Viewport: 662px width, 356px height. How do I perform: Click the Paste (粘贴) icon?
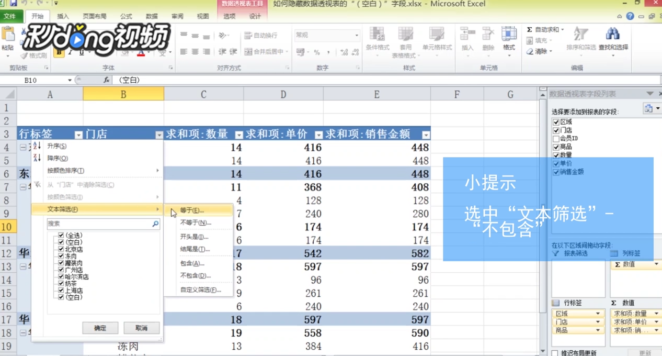point(7,35)
